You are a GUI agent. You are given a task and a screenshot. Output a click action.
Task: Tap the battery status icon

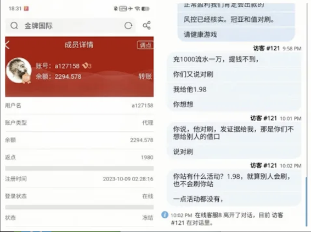[145, 9]
